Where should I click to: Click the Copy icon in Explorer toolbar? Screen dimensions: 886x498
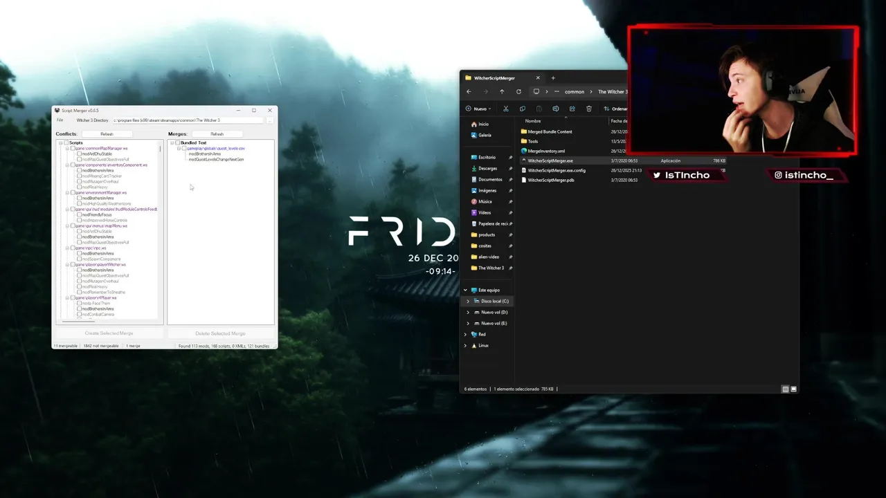click(x=523, y=109)
